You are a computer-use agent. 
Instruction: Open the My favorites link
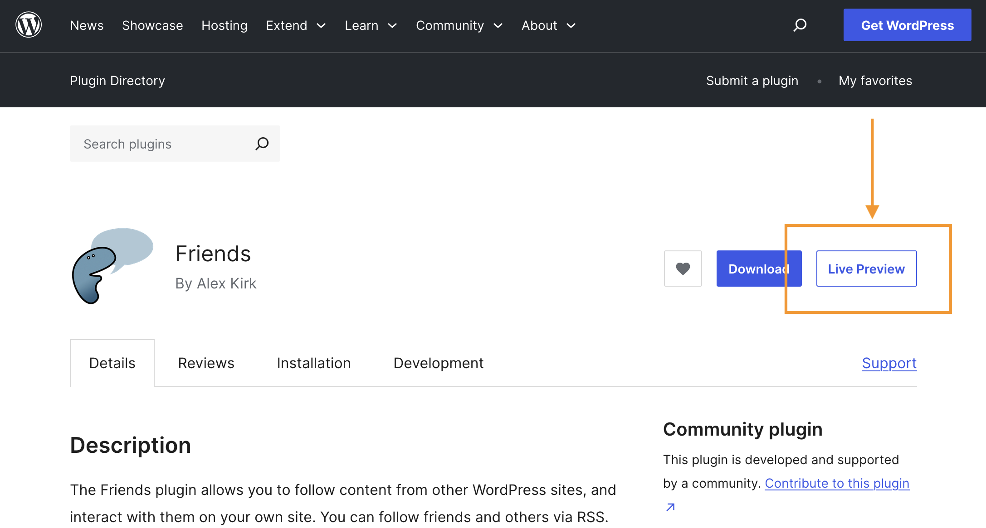point(875,81)
